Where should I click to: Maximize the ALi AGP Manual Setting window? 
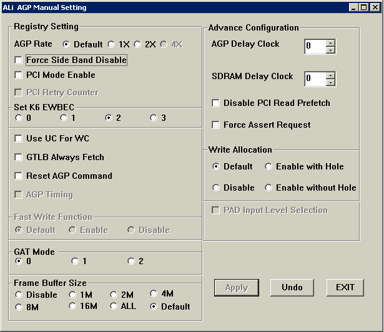click(363, 7)
